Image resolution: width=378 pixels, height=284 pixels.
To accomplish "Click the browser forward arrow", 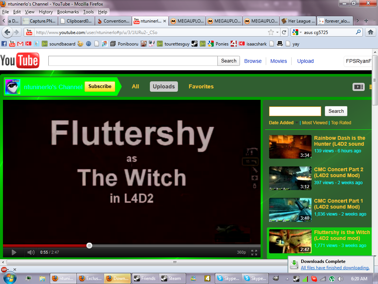I will [x=17, y=32].
